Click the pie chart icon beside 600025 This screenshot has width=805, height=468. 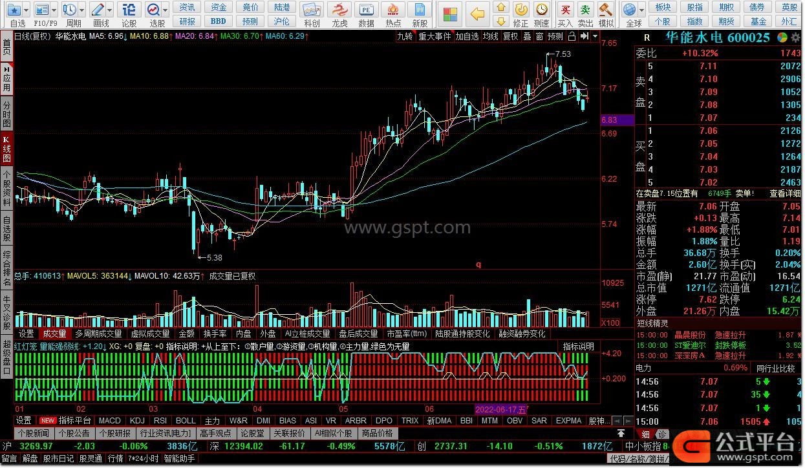coord(783,37)
